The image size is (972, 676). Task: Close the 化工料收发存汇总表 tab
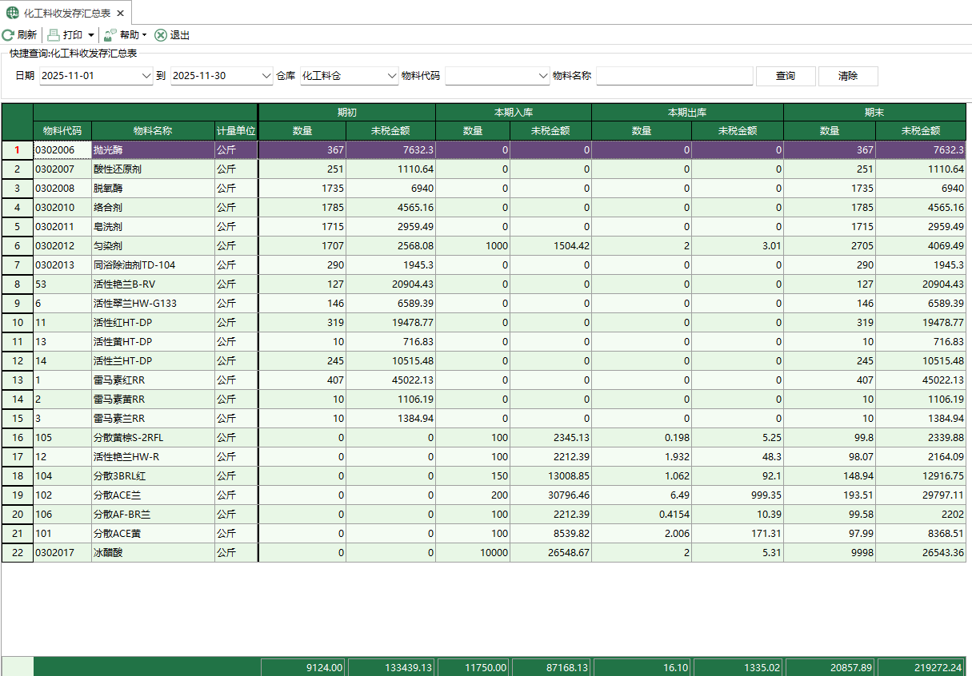click(x=120, y=13)
